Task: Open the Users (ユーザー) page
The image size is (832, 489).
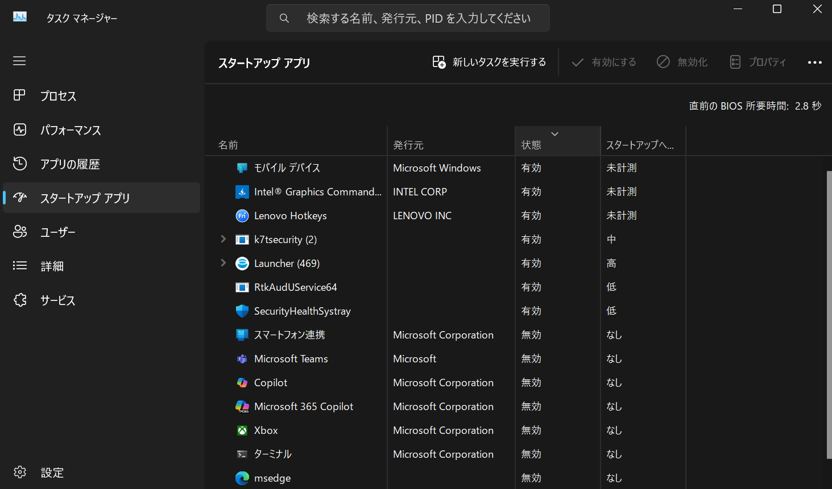Action: pos(57,232)
